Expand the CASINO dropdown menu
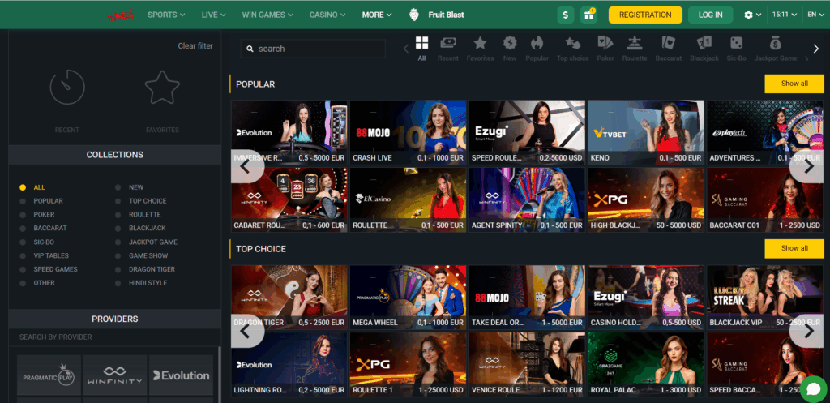Screen dimensions: 830x403 point(327,15)
